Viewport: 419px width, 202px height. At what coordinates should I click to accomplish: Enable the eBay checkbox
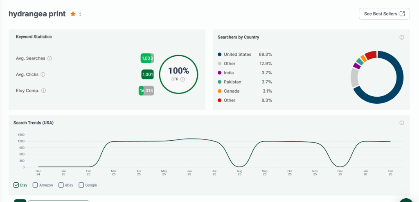tap(61, 185)
